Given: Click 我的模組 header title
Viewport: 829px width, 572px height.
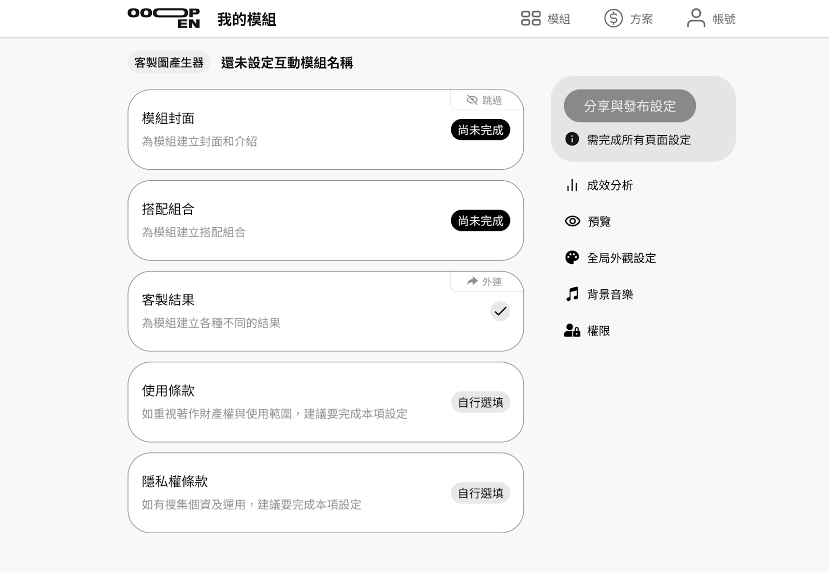Looking at the screenshot, I should [x=247, y=19].
